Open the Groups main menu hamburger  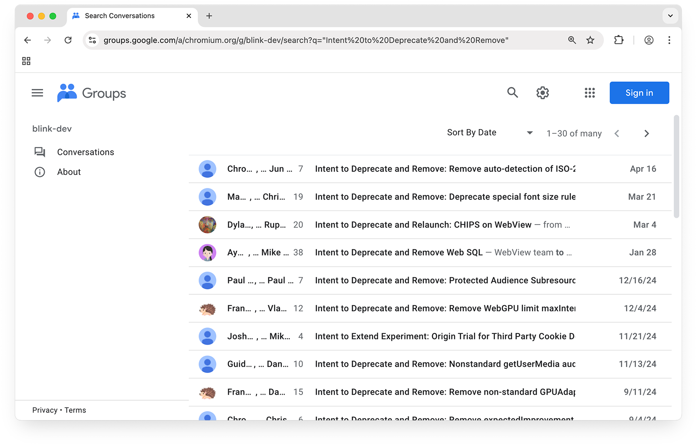(x=37, y=93)
